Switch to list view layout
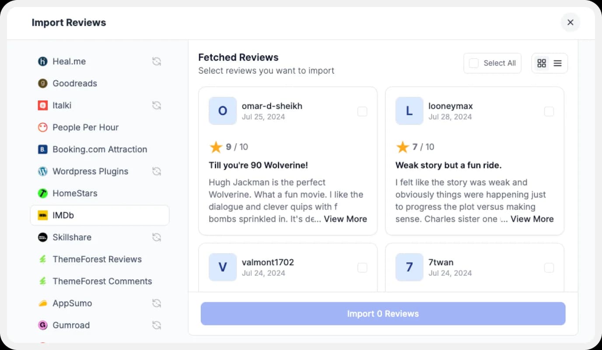The height and width of the screenshot is (350, 602). coord(557,63)
